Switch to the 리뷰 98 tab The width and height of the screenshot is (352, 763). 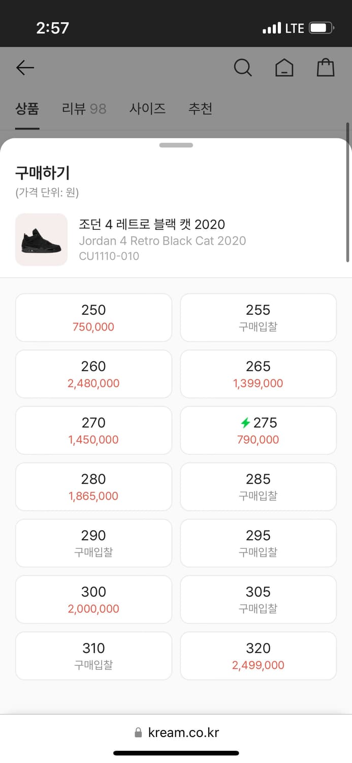point(84,109)
